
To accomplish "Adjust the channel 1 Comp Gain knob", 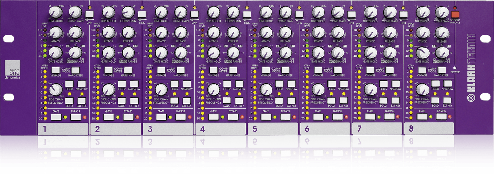I will click(76, 12).
